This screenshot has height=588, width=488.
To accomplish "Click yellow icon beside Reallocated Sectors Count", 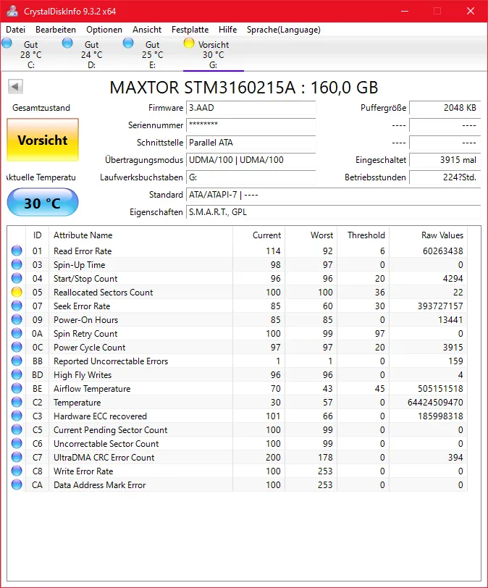I will pyautogui.click(x=17, y=293).
